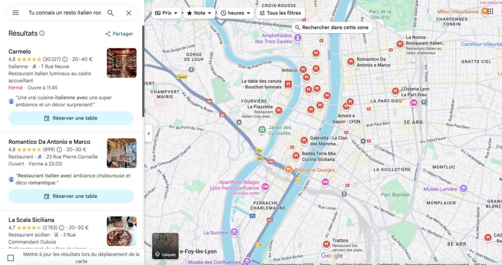Click the Partager share button
This screenshot has height=265, width=502.
coord(119,34)
